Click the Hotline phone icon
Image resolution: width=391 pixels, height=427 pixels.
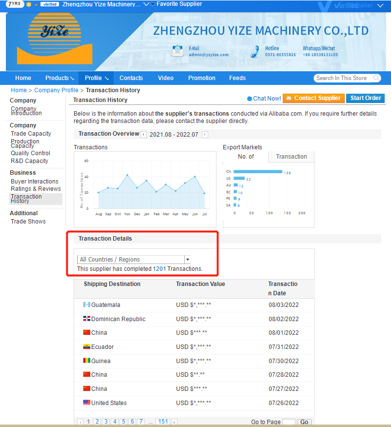(255, 51)
